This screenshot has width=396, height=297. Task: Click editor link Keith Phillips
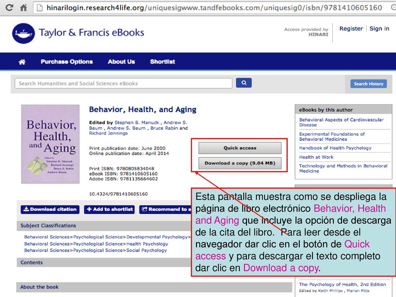(330, 291)
